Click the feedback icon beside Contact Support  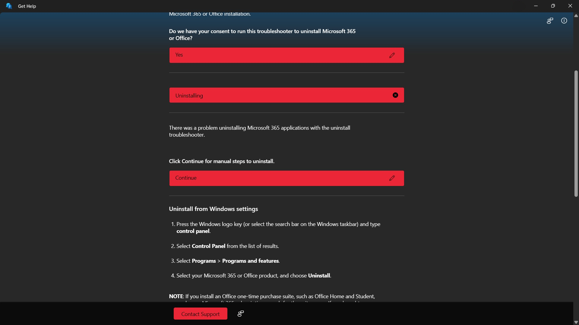(x=241, y=314)
